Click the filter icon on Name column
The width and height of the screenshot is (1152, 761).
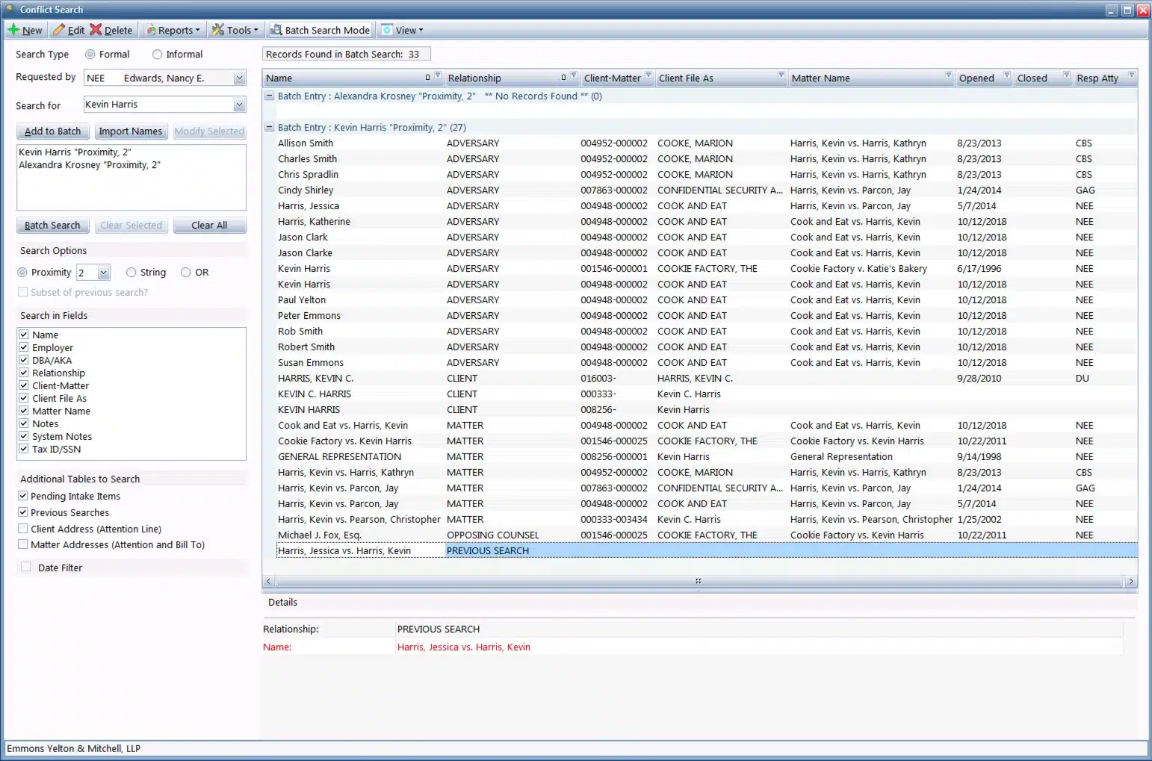[438, 76]
